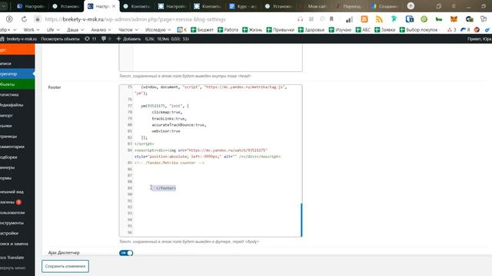Open Здоровье bookmark
Image resolution: width=492 pixels, height=276 pixels.
point(311,30)
